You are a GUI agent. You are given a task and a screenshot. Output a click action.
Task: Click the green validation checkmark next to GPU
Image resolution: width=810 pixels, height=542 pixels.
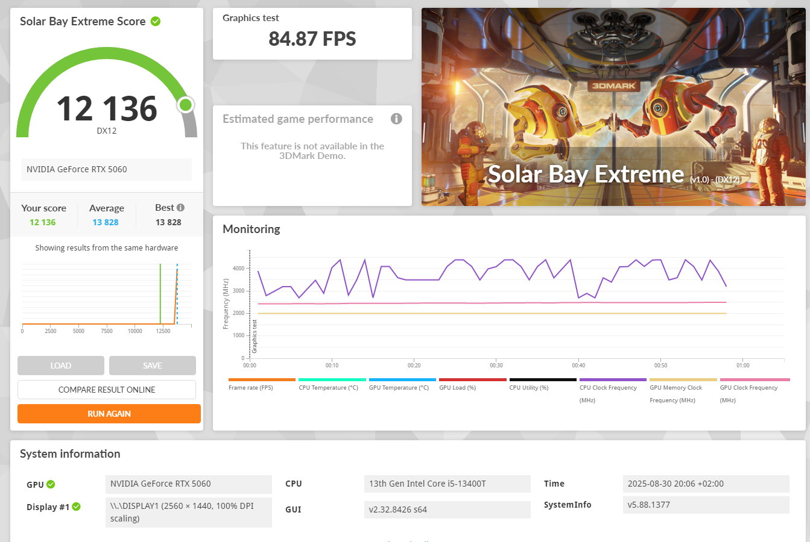click(51, 484)
